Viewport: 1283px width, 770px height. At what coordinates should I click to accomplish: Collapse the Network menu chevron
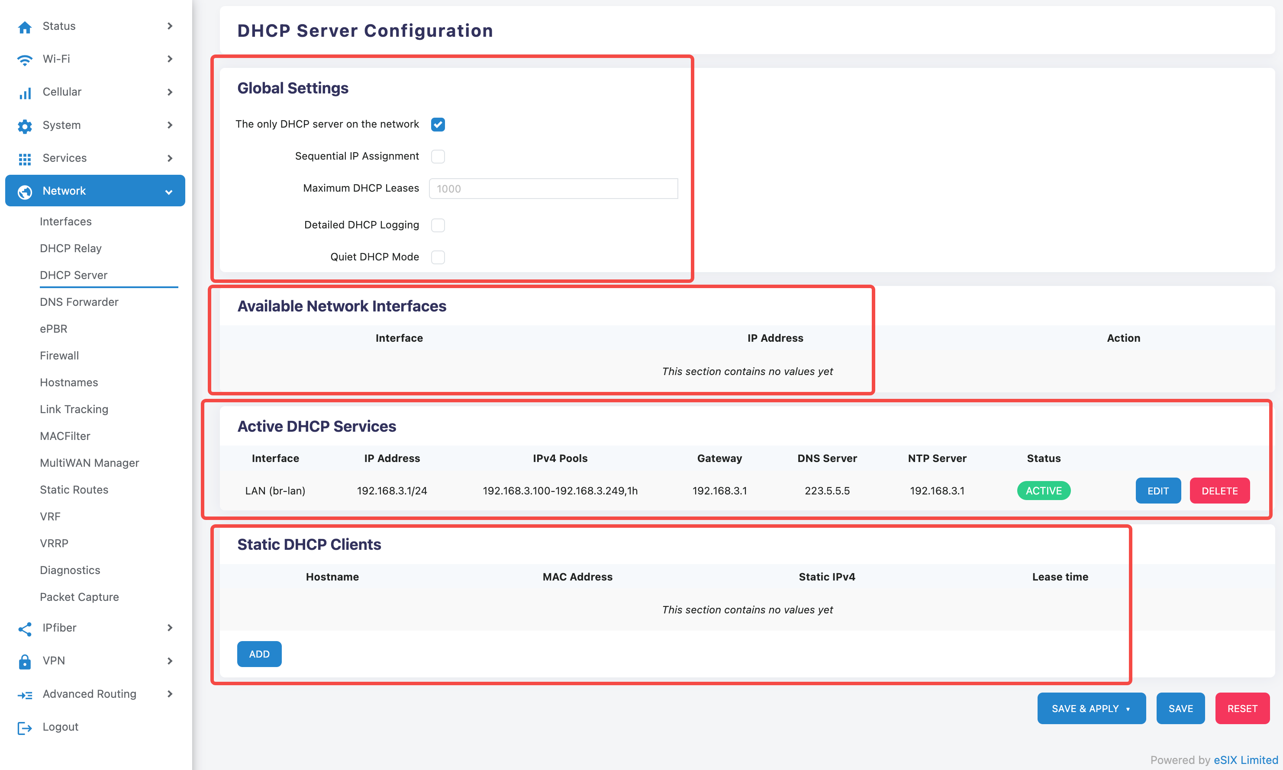pos(169,192)
